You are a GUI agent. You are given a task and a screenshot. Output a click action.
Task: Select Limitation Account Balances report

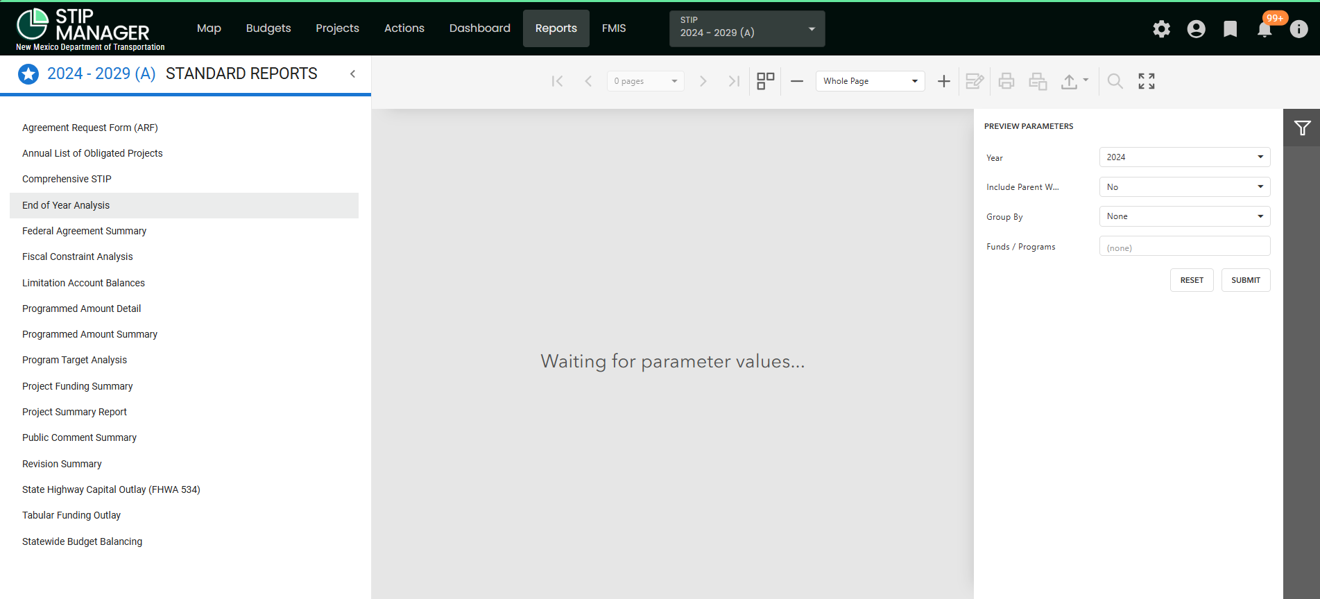[x=184, y=283]
